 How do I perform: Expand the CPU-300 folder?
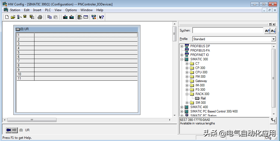point(187,72)
